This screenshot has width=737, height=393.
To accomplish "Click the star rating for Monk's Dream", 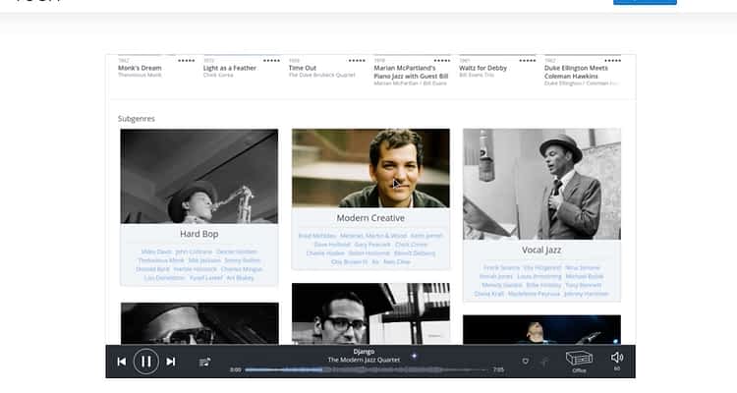I will pos(186,61).
